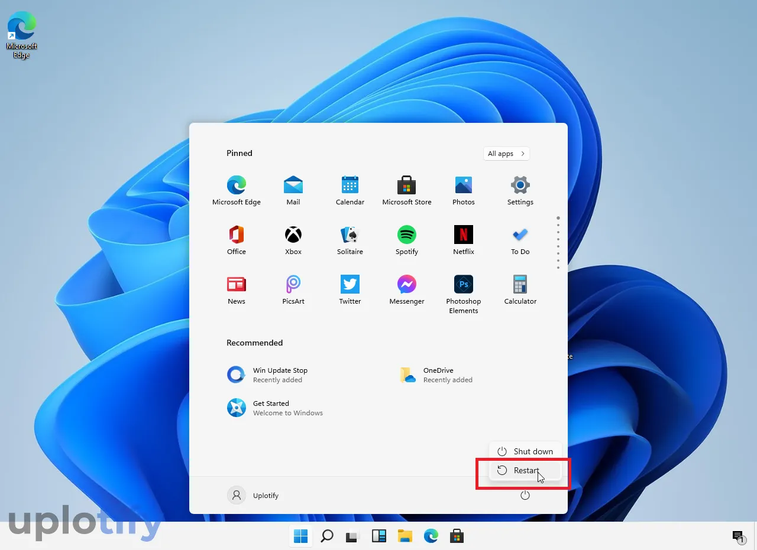The height and width of the screenshot is (550, 757).
Task: Open Search from the taskbar
Action: 327,536
